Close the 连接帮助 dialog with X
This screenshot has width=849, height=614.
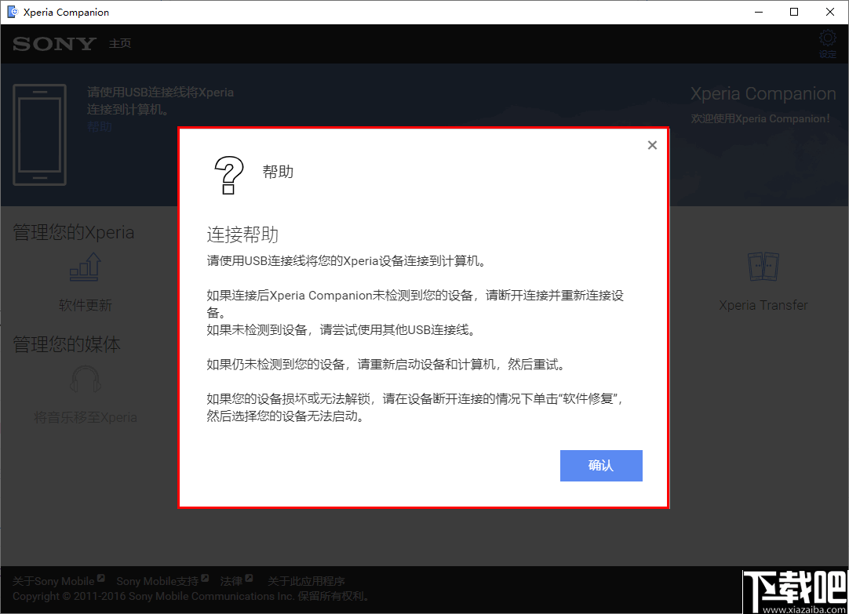652,145
